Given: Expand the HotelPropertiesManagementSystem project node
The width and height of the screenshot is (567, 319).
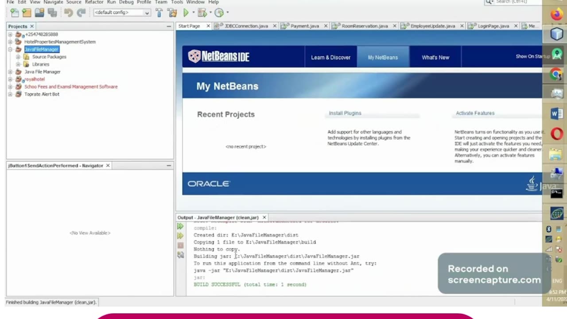Looking at the screenshot, I should [10, 42].
